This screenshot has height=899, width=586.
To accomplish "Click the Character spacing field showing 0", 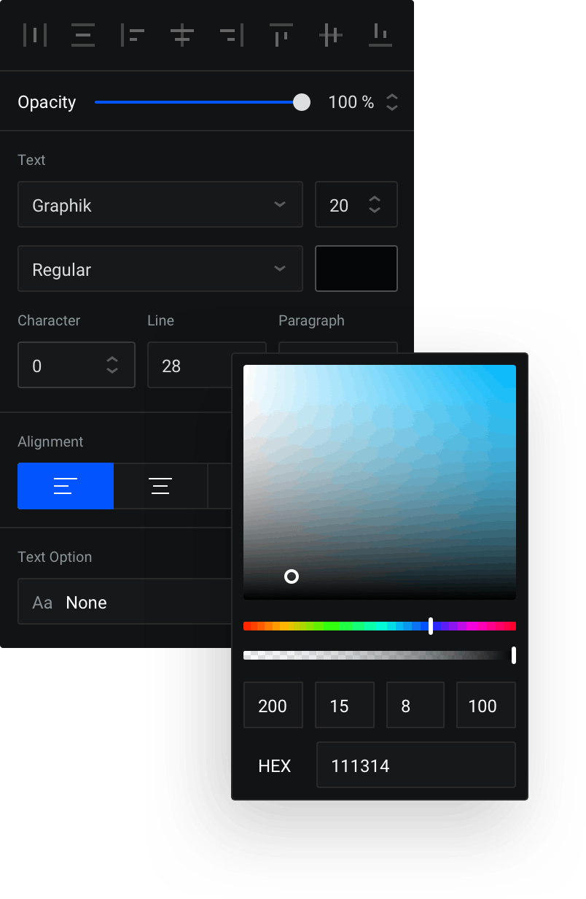I will (x=77, y=365).
